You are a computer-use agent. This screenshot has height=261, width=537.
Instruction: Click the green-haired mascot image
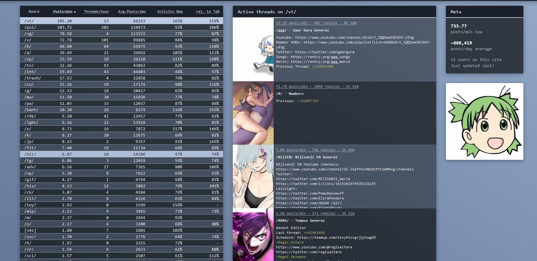click(484, 121)
